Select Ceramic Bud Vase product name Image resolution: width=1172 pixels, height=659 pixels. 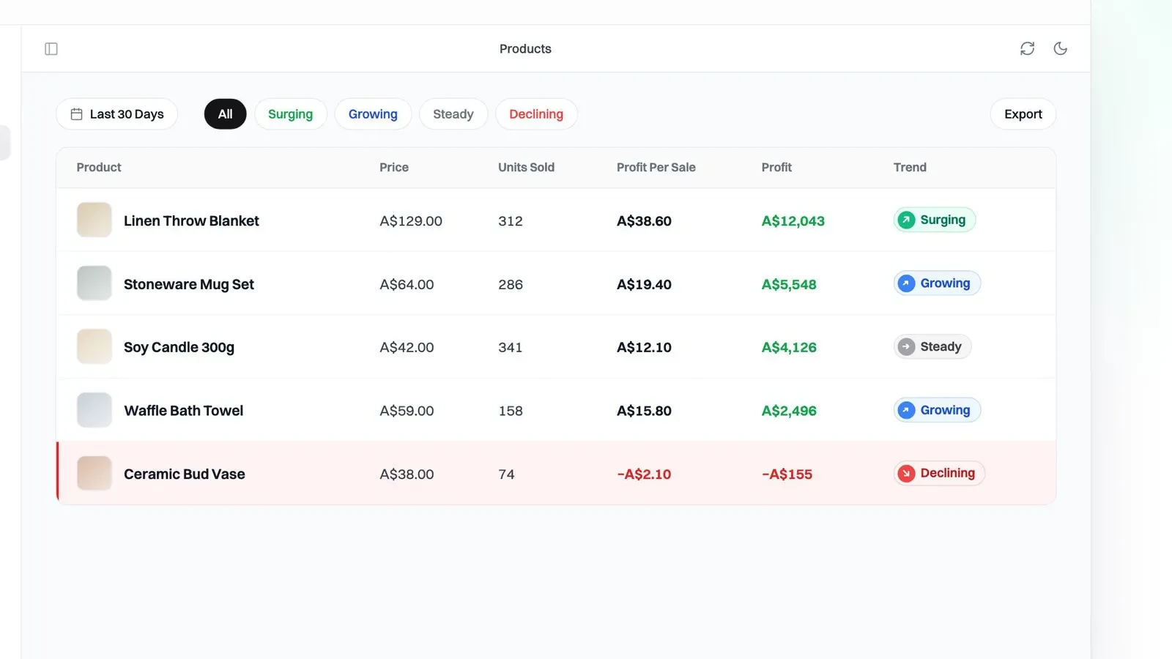185,474
